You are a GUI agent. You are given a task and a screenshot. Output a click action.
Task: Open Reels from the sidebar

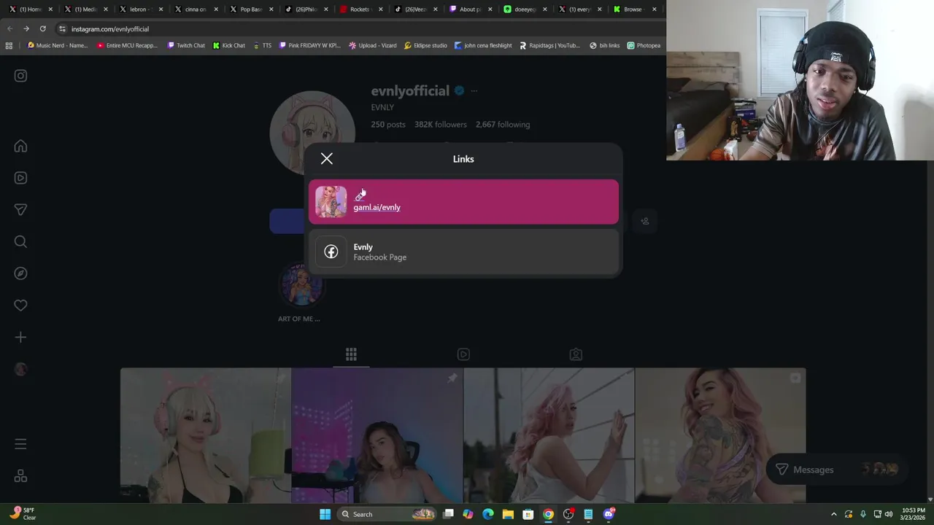[x=20, y=178]
